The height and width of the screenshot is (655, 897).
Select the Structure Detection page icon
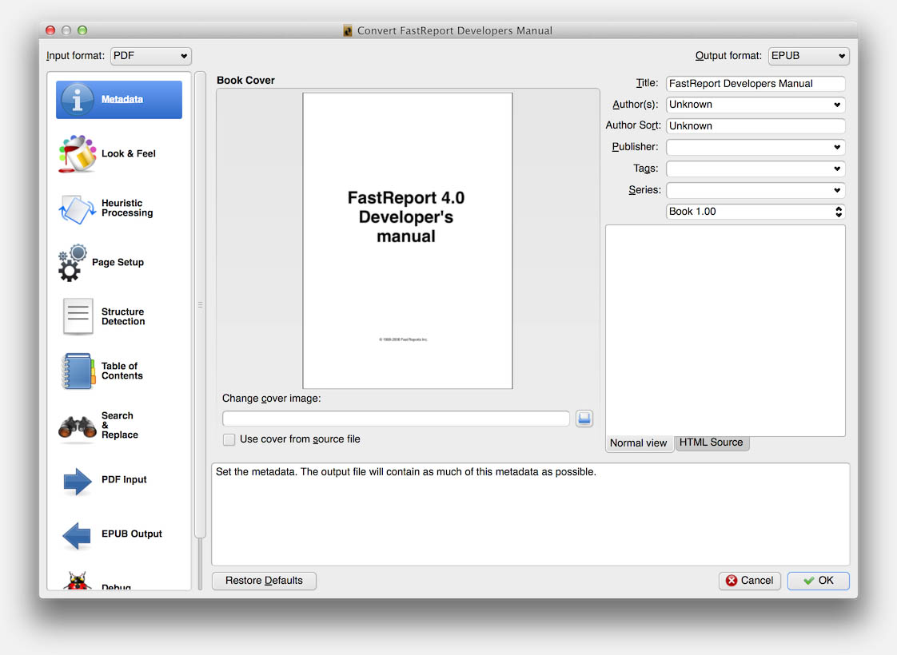pos(78,316)
